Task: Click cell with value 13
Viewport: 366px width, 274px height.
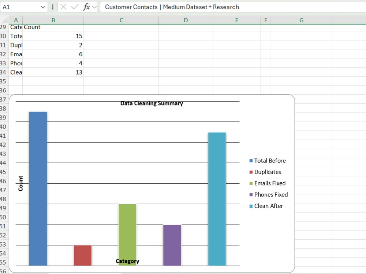Action: point(53,72)
